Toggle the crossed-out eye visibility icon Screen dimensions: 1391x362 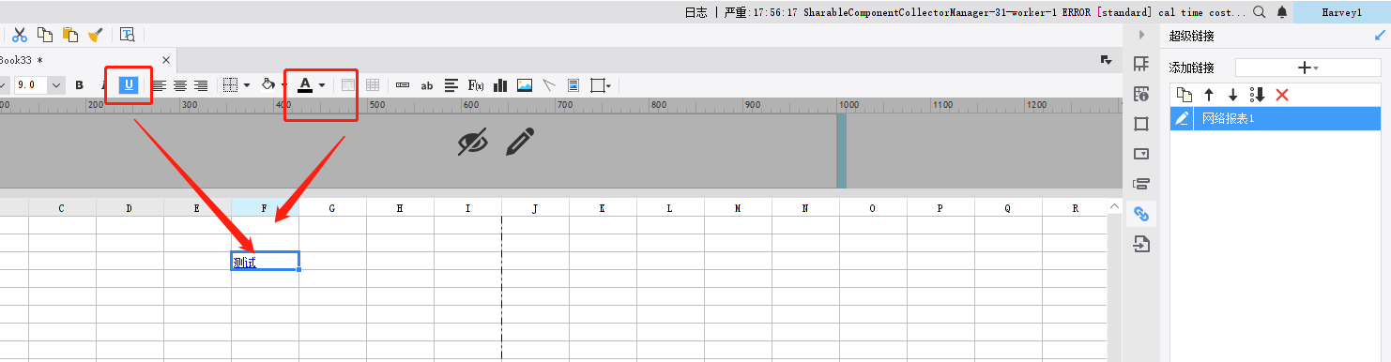point(473,142)
